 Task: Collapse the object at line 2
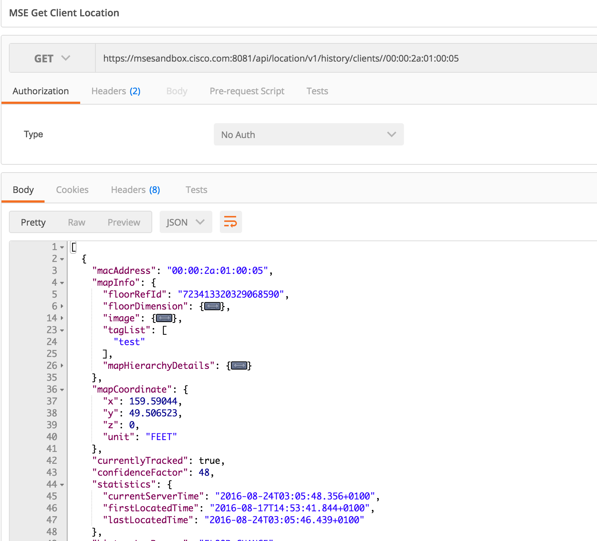pos(62,259)
